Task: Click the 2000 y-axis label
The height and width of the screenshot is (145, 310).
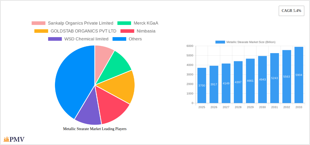Action: point(190,84)
